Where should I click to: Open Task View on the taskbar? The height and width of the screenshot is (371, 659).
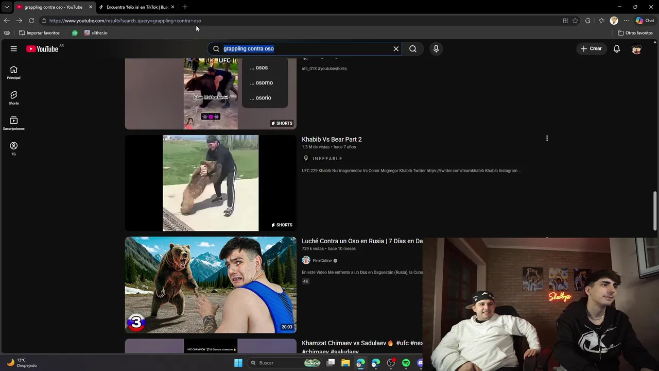point(331,363)
